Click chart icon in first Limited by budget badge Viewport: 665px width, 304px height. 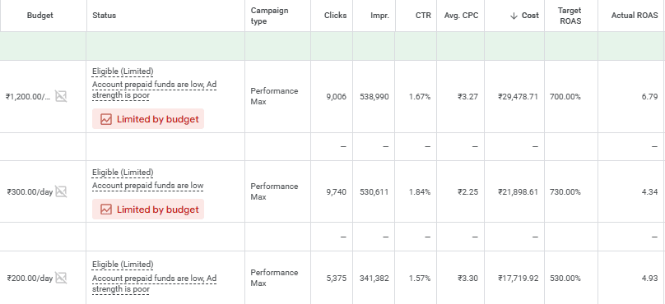coord(106,119)
